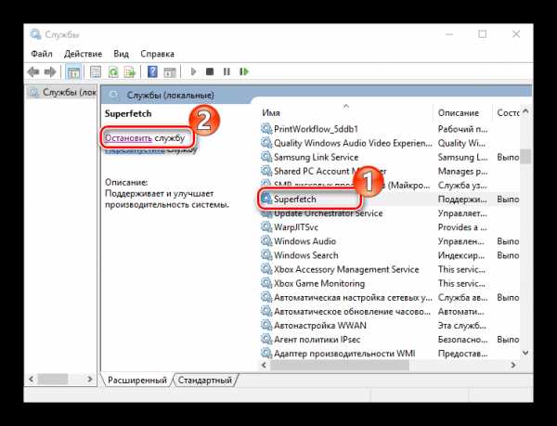Click the Restart service icon
This screenshot has height=426, width=557.
[x=243, y=72]
